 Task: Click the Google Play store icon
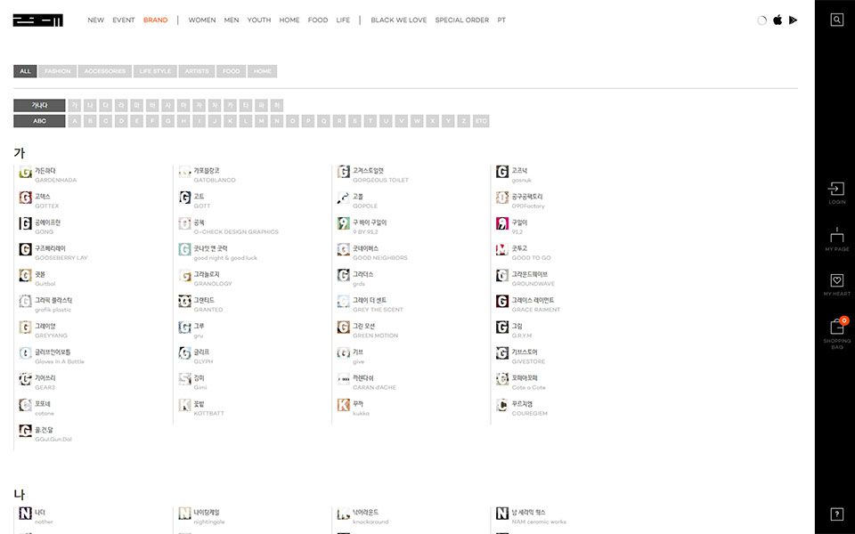[793, 20]
